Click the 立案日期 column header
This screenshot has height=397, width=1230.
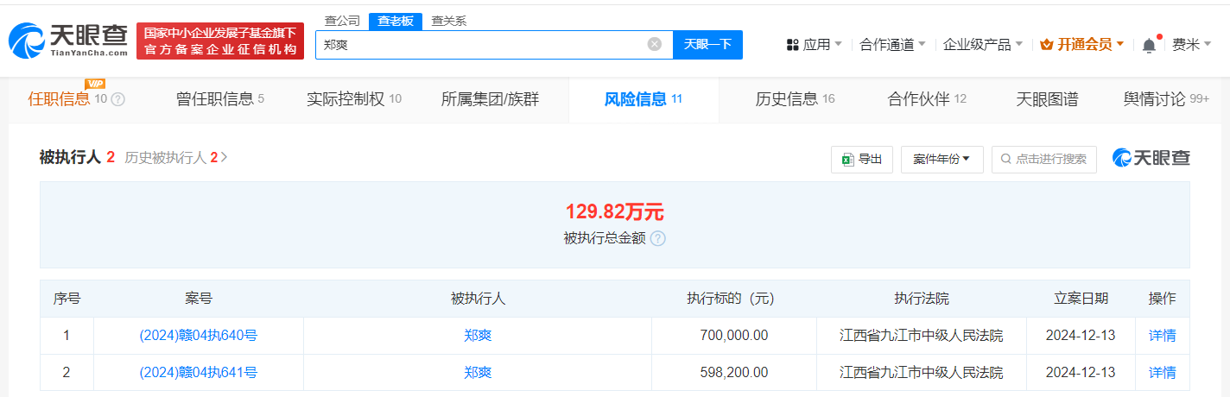[x=1081, y=299]
